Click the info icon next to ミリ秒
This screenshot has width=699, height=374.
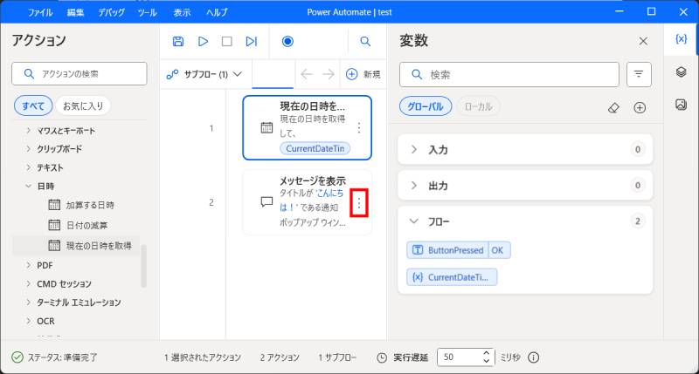pos(534,357)
